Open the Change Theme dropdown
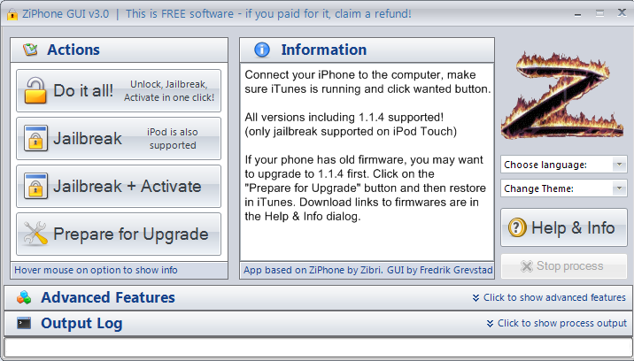 [x=564, y=188]
